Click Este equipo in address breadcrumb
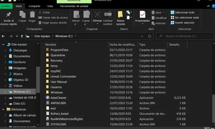 (x=42, y=36)
